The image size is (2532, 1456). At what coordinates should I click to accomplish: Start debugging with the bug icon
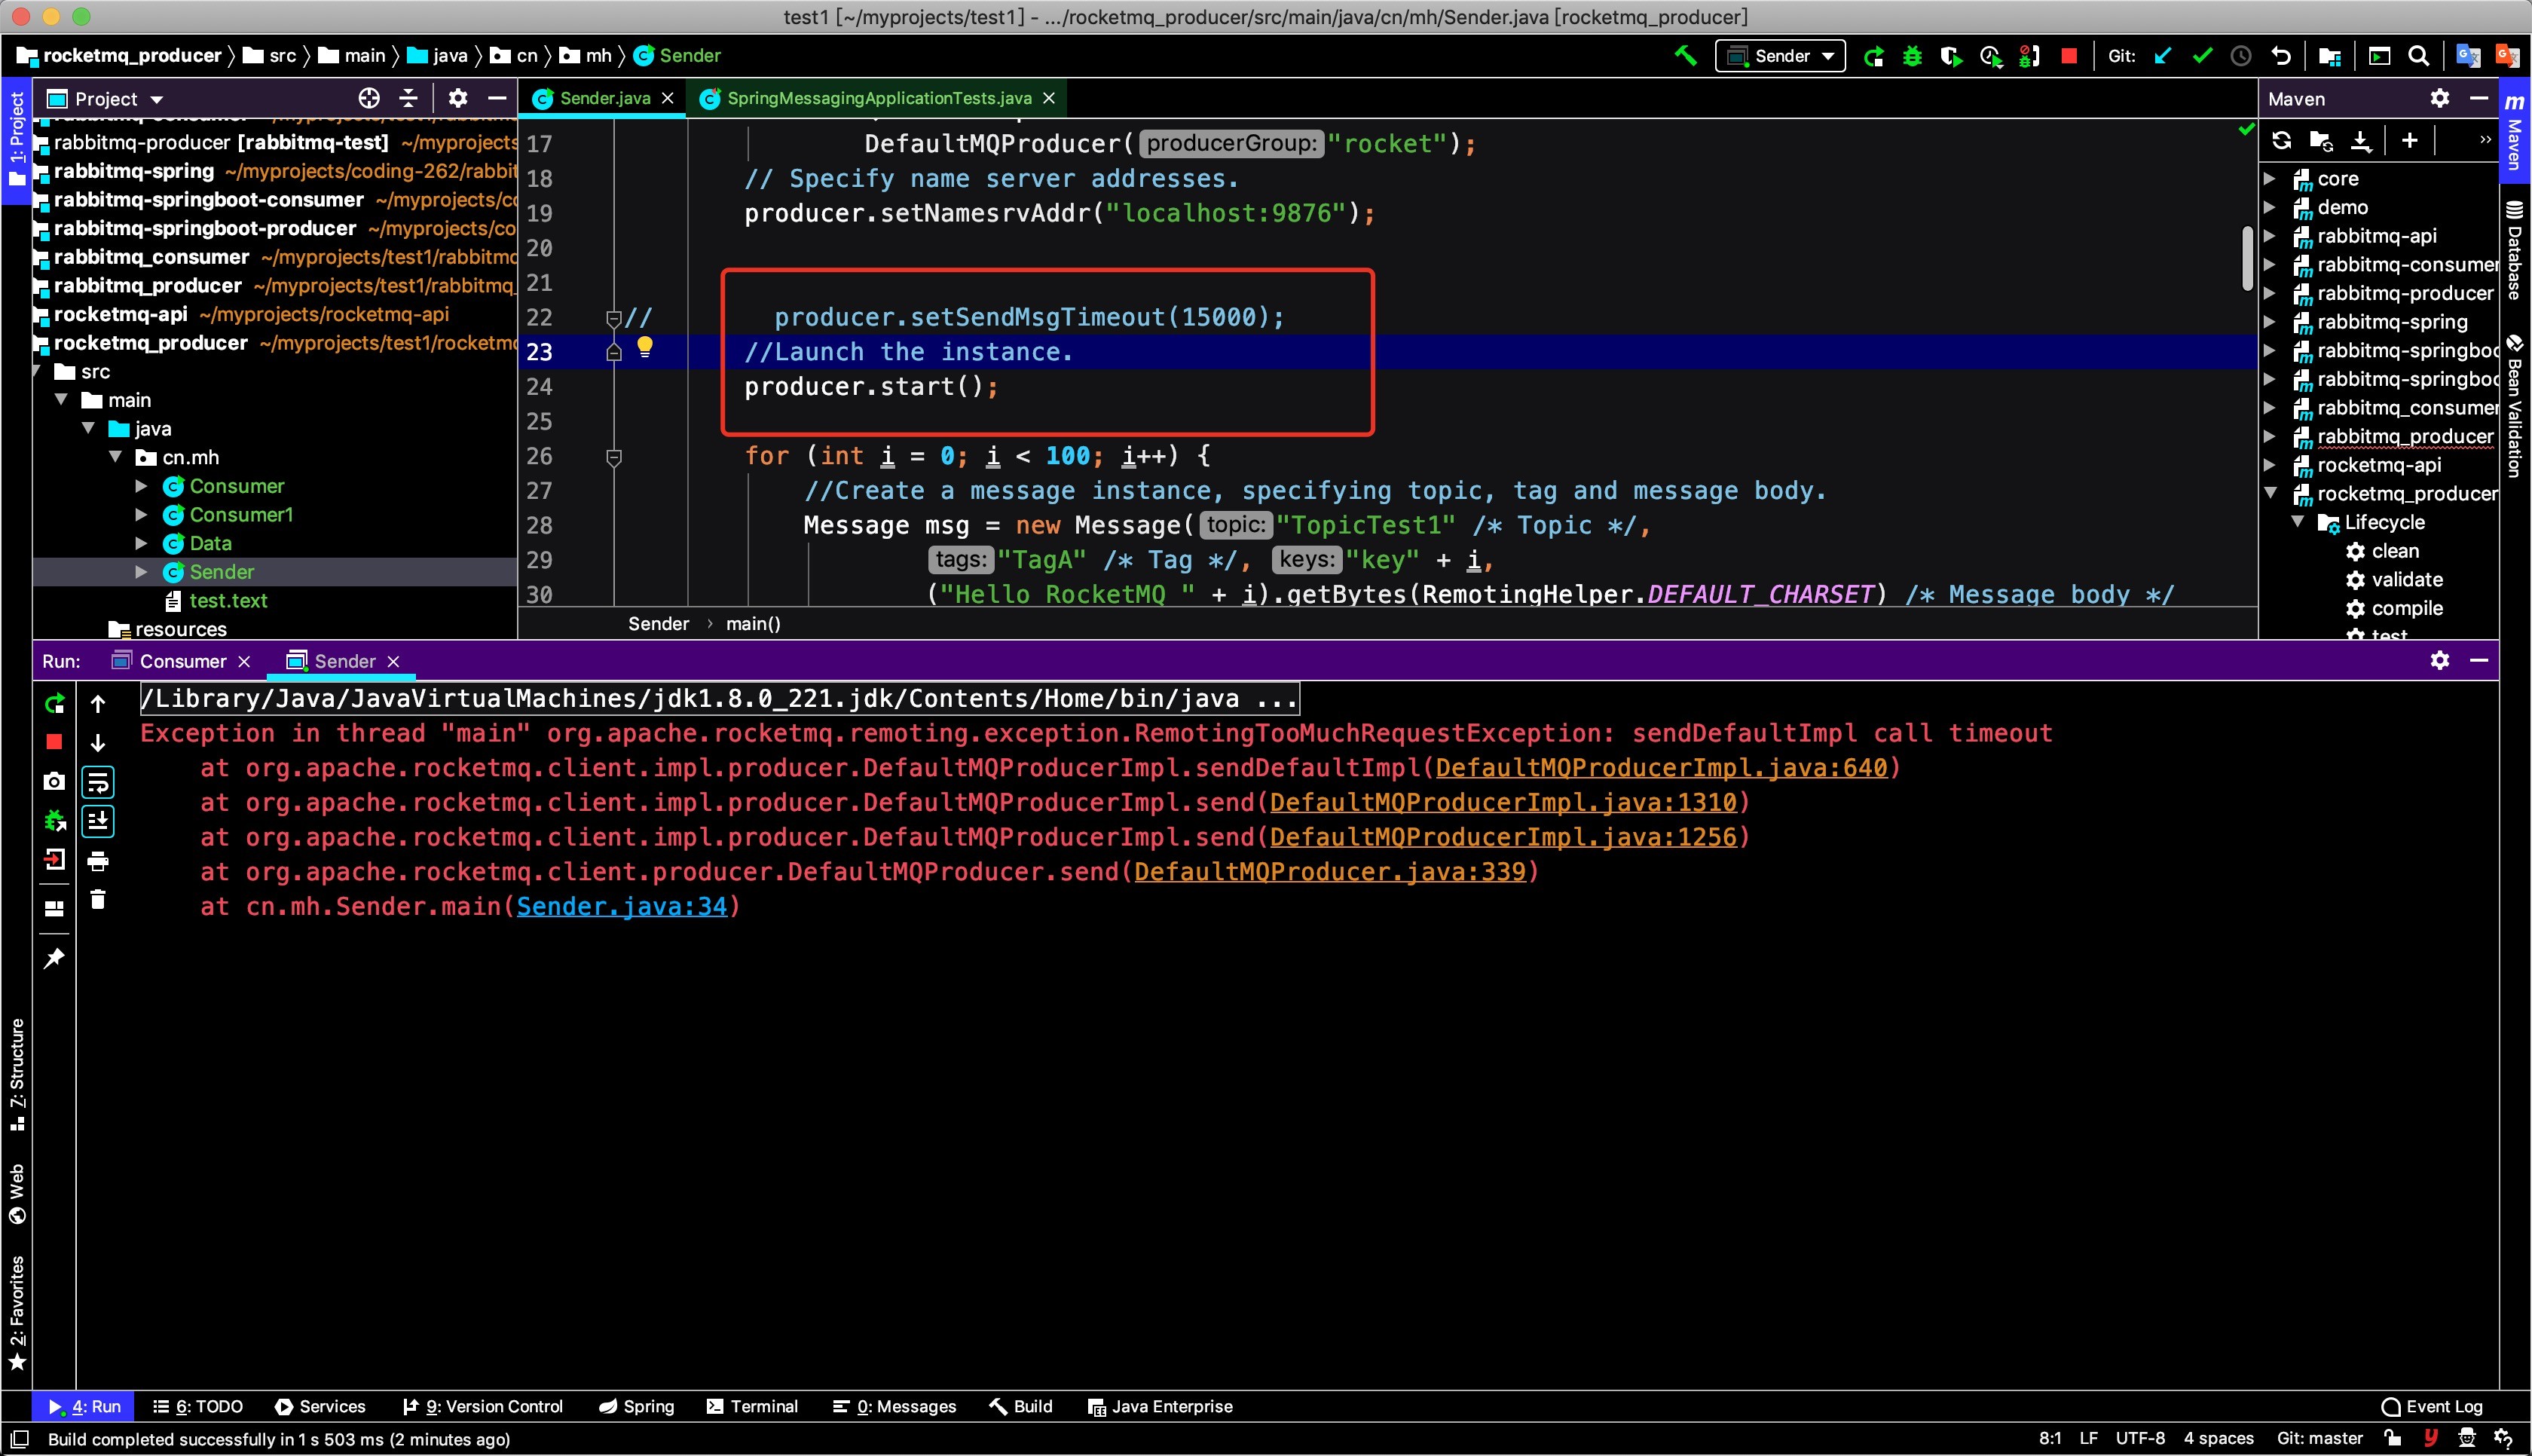point(1913,56)
